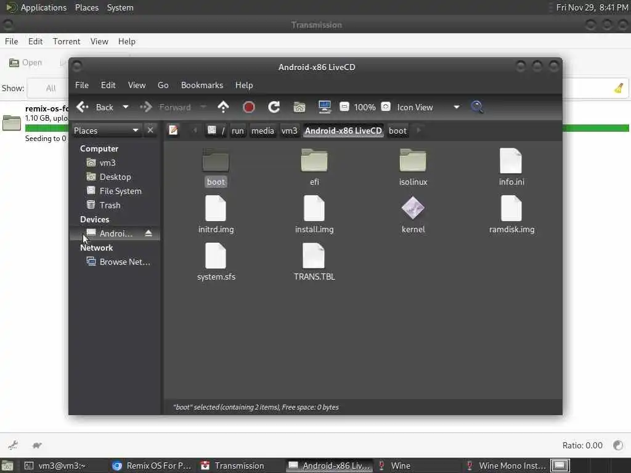Viewport: 631px width, 473px height.
Task: Select File System in the sidebar
Action: (x=115, y=191)
